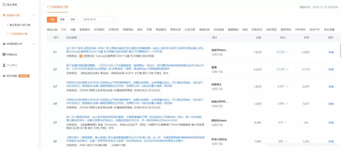Open 详情 for rank 04 post
Screen dimensions: 342x150
[x=331, y=104]
